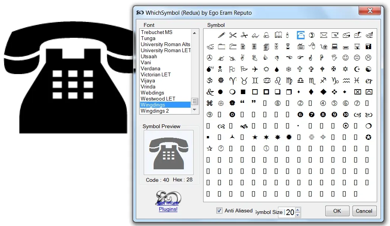Dismiss dialog with Cancel button
This screenshot has height=226, width=390.
coord(364,211)
